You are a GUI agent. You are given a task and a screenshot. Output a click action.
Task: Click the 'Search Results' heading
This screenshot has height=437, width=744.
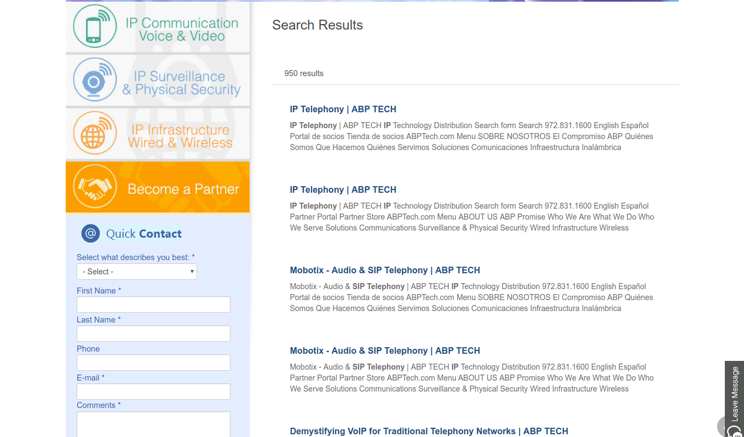point(318,25)
